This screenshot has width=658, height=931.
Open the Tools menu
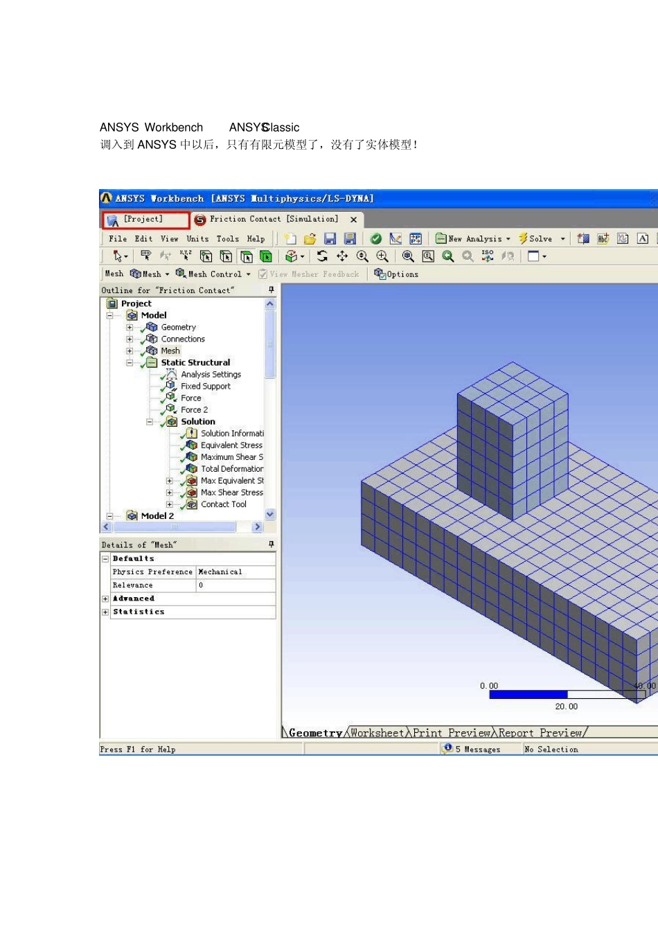227,239
